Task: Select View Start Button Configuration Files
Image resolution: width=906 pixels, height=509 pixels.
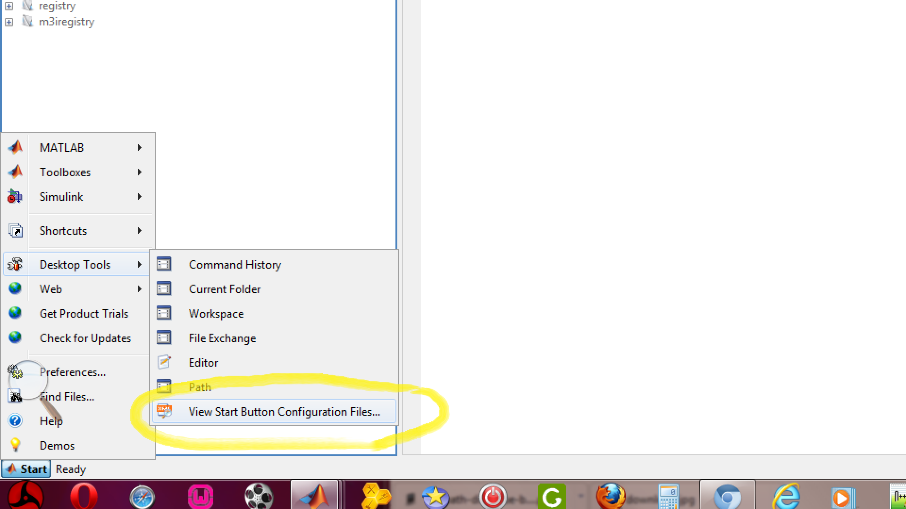Action: click(x=285, y=411)
